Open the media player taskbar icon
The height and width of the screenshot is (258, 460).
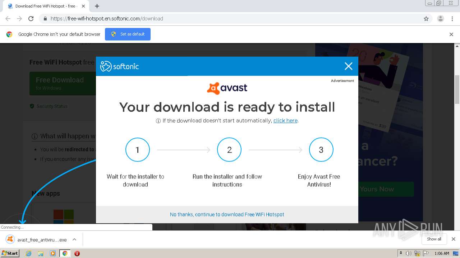[53, 253]
